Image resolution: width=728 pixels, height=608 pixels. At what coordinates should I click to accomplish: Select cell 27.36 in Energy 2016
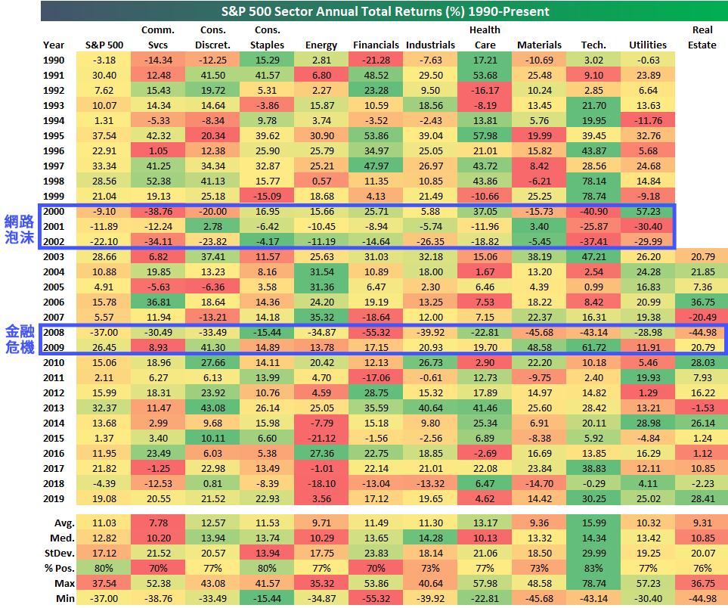point(321,453)
